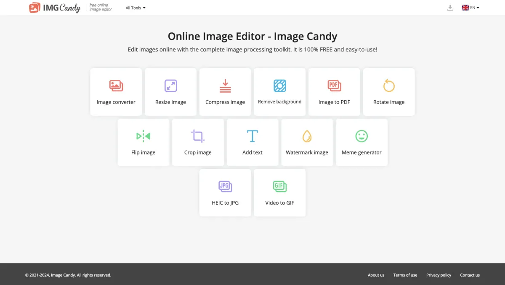Open the Privacy policy footer link
Screen dimensions: 505x285
[439, 275]
